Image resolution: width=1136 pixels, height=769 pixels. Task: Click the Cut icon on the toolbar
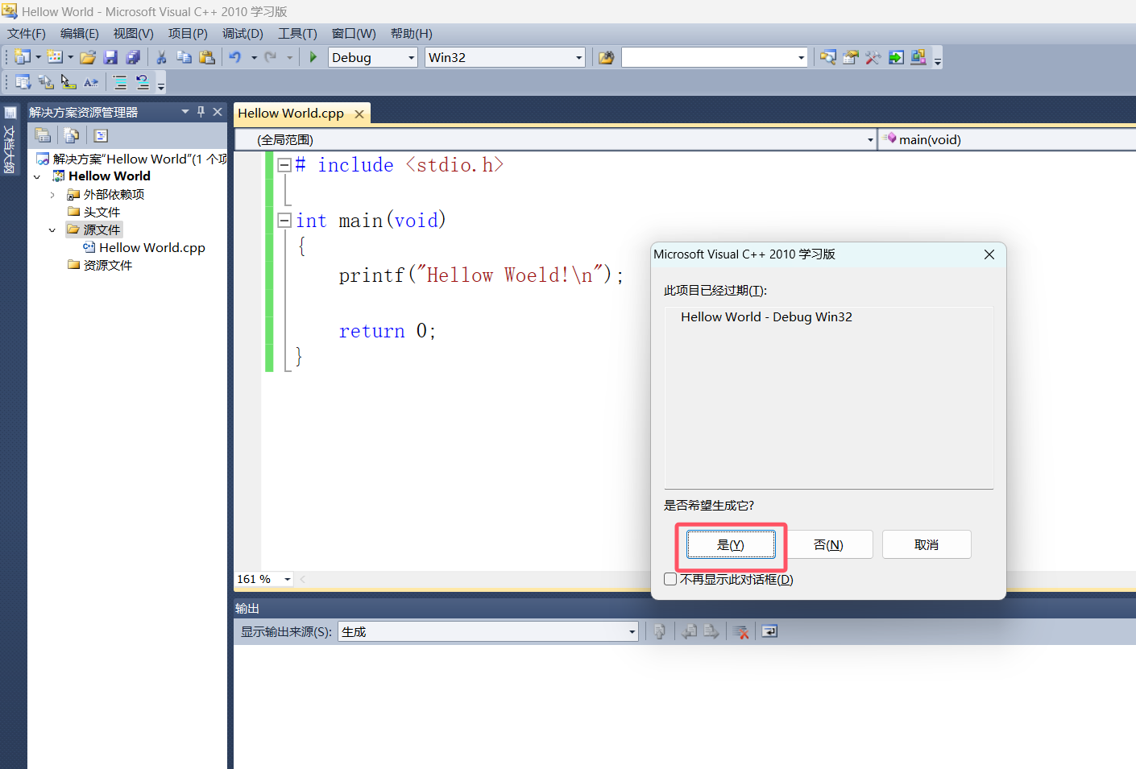[x=160, y=56]
